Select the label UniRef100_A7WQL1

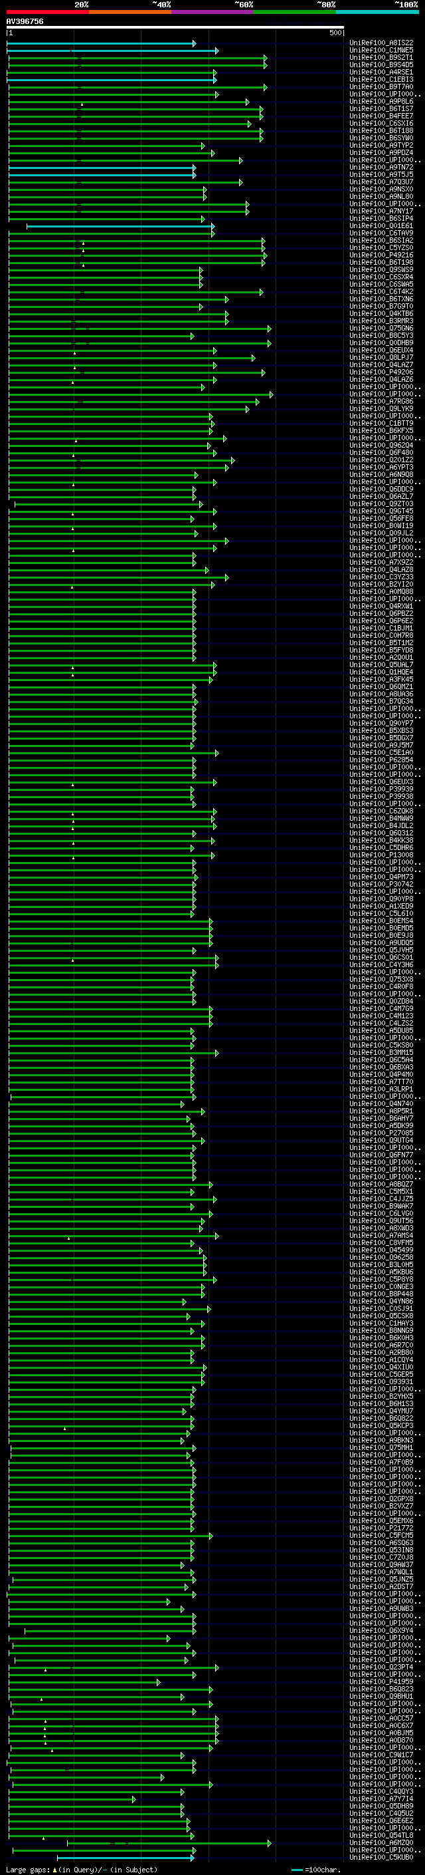click(381, 1572)
